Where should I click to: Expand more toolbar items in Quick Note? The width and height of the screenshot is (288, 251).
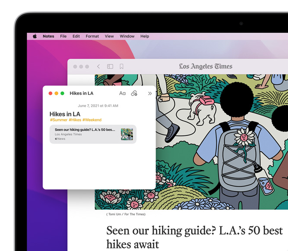(150, 93)
